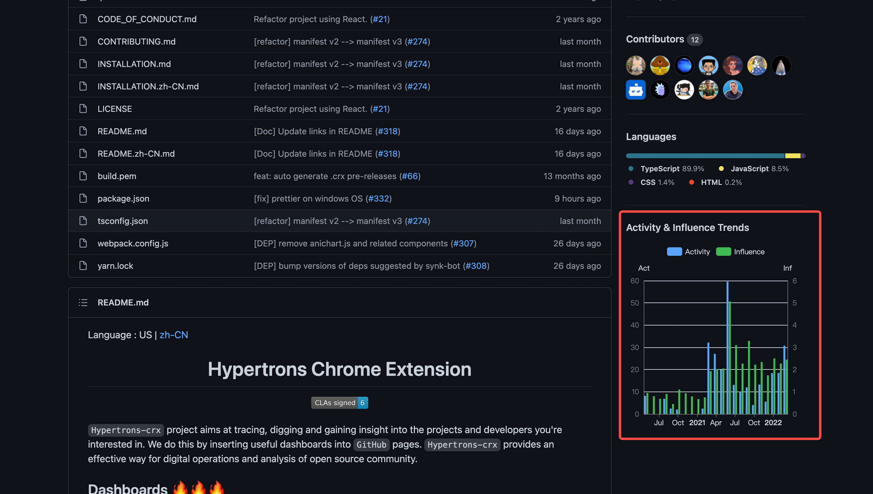Open pull request #332 for package.json
The image size is (873, 494).
tap(379, 198)
